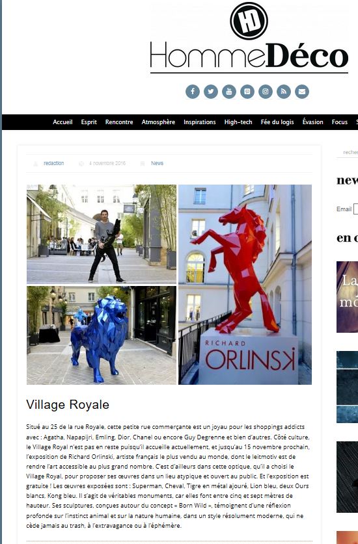Open the blue lion sculpture photo
The width and height of the screenshot is (358, 544).
point(102,335)
